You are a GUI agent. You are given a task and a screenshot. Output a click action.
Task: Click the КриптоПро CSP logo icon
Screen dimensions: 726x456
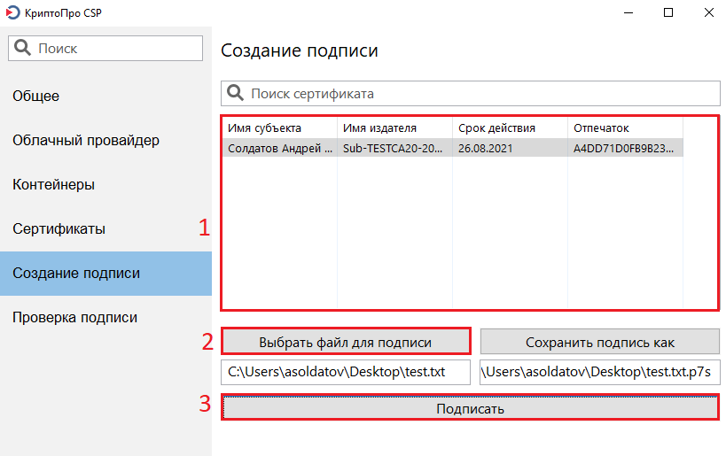pyautogui.click(x=13, y=12)
